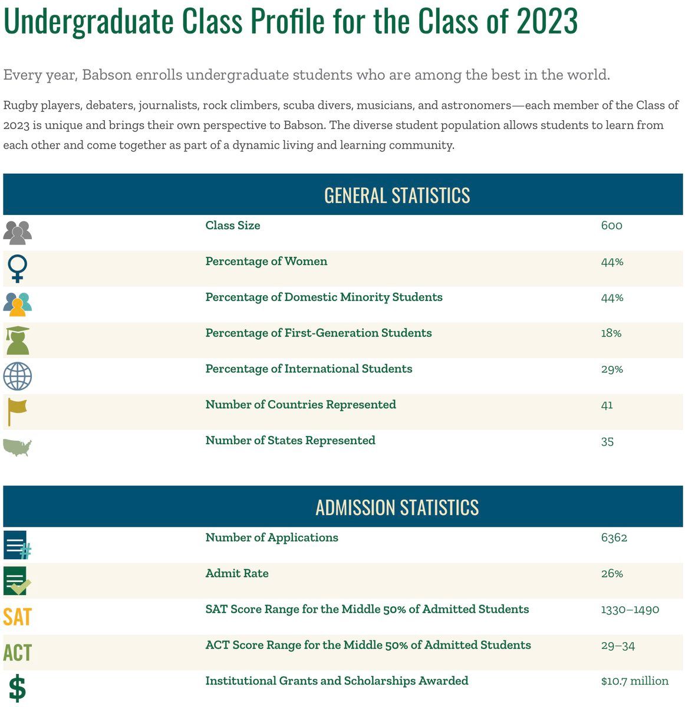685x707 pixels.
Task: Click the gray group icon beside Class Size
Action: click(18, 232)
